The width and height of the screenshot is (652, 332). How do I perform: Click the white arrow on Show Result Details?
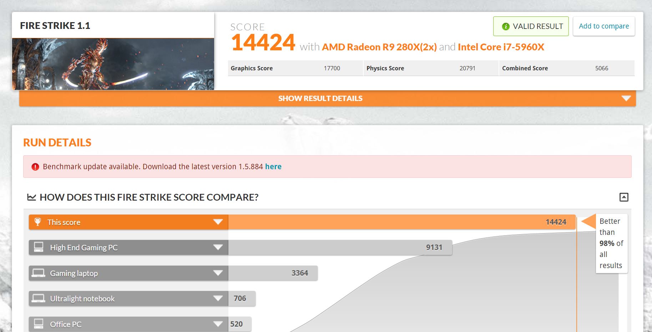click(x=626, y=98)
